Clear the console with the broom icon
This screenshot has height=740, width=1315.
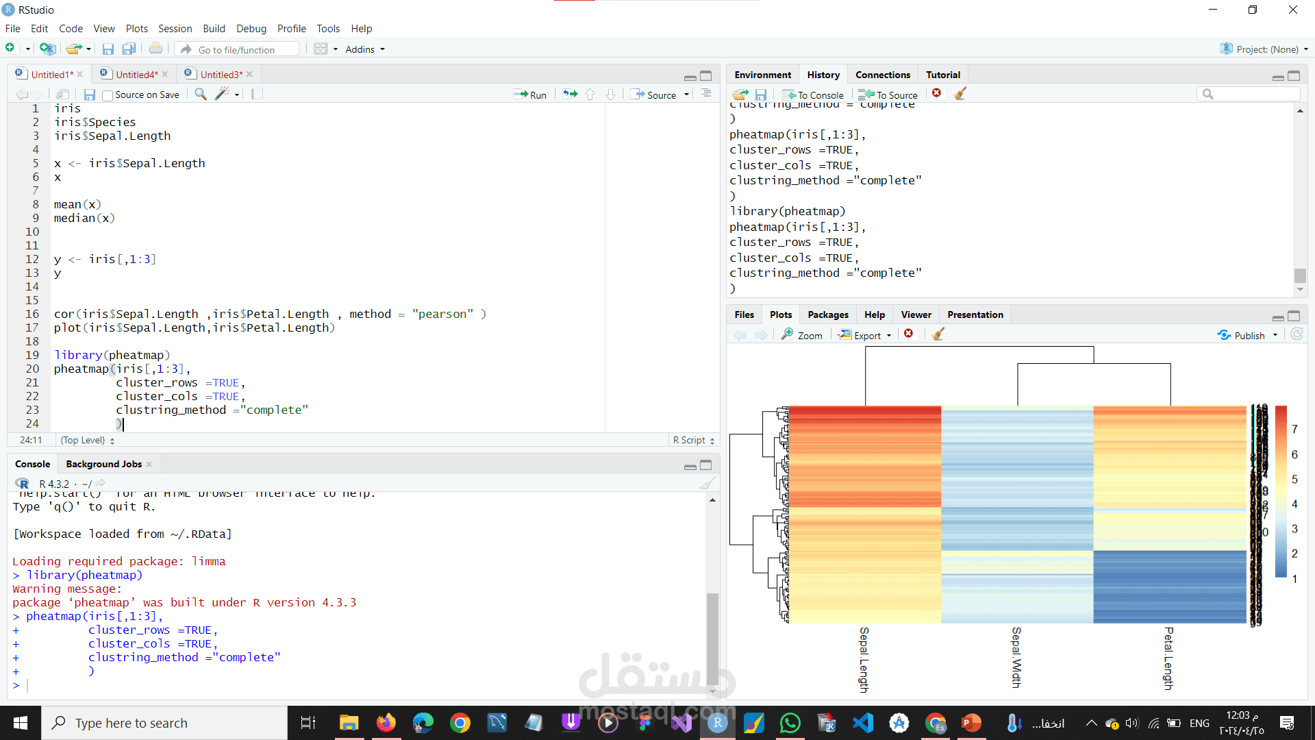pos(707,484)
